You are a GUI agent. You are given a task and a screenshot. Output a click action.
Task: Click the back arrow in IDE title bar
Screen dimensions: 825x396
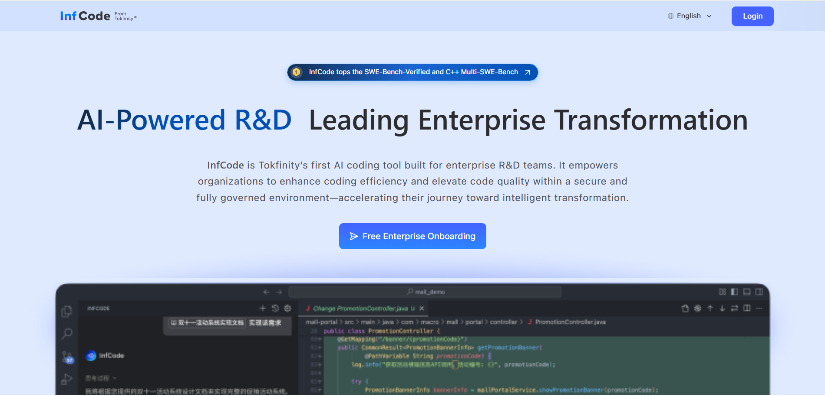[x=267, y=292]
